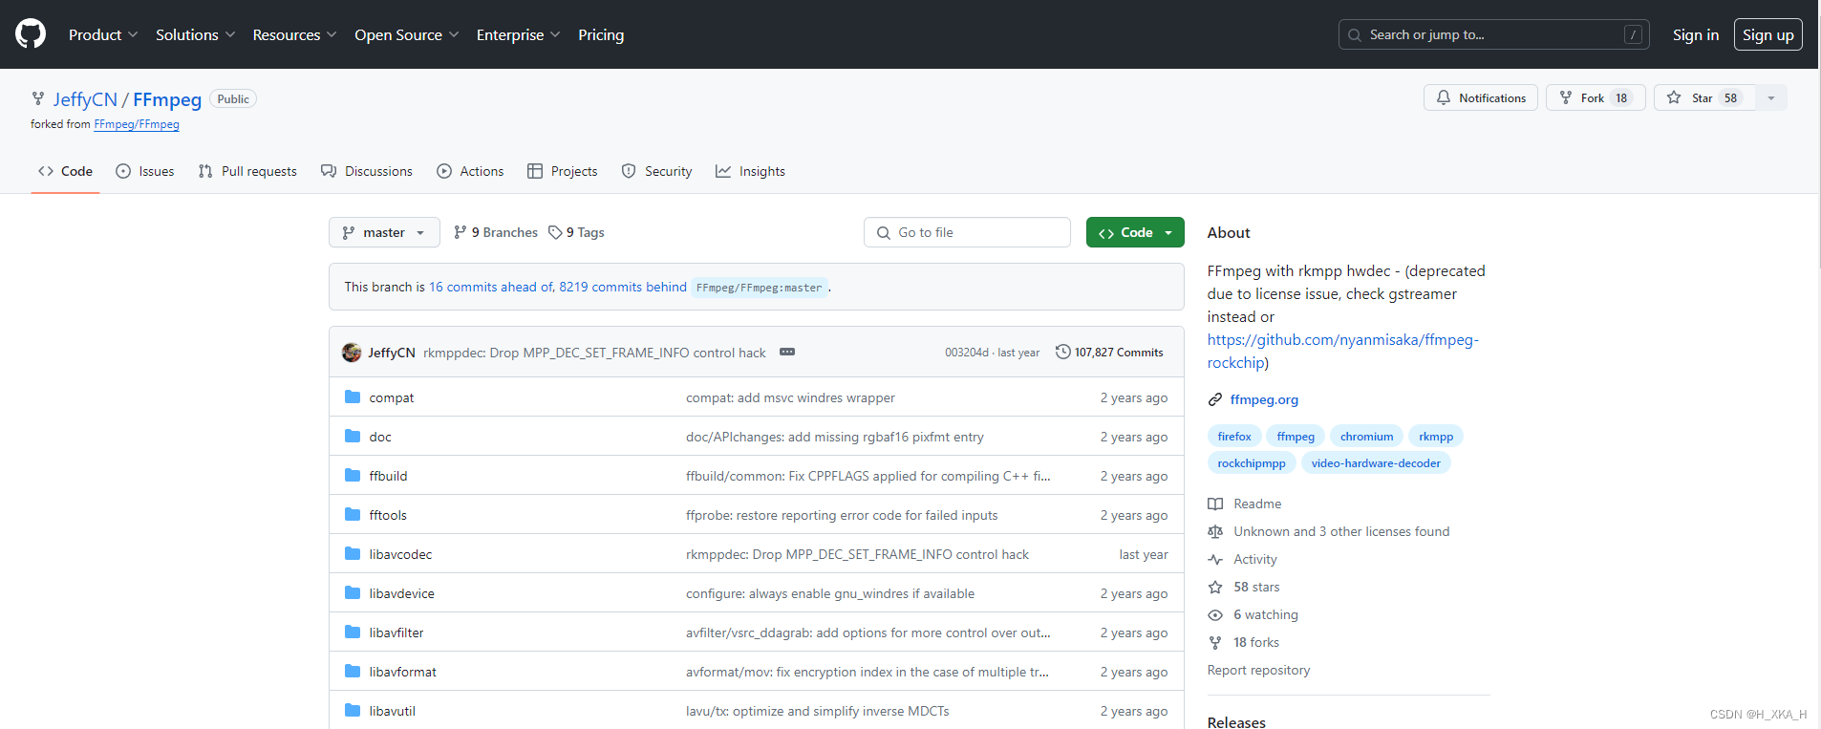The height and width of the screenshot is (729, 1821).
Task: Select the rockchipmpp topic tag
Action: point(1252,463)
